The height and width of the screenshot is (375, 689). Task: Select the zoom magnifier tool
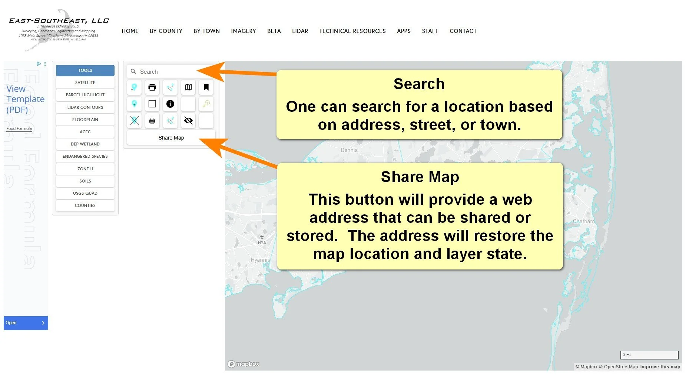[206, 104]
